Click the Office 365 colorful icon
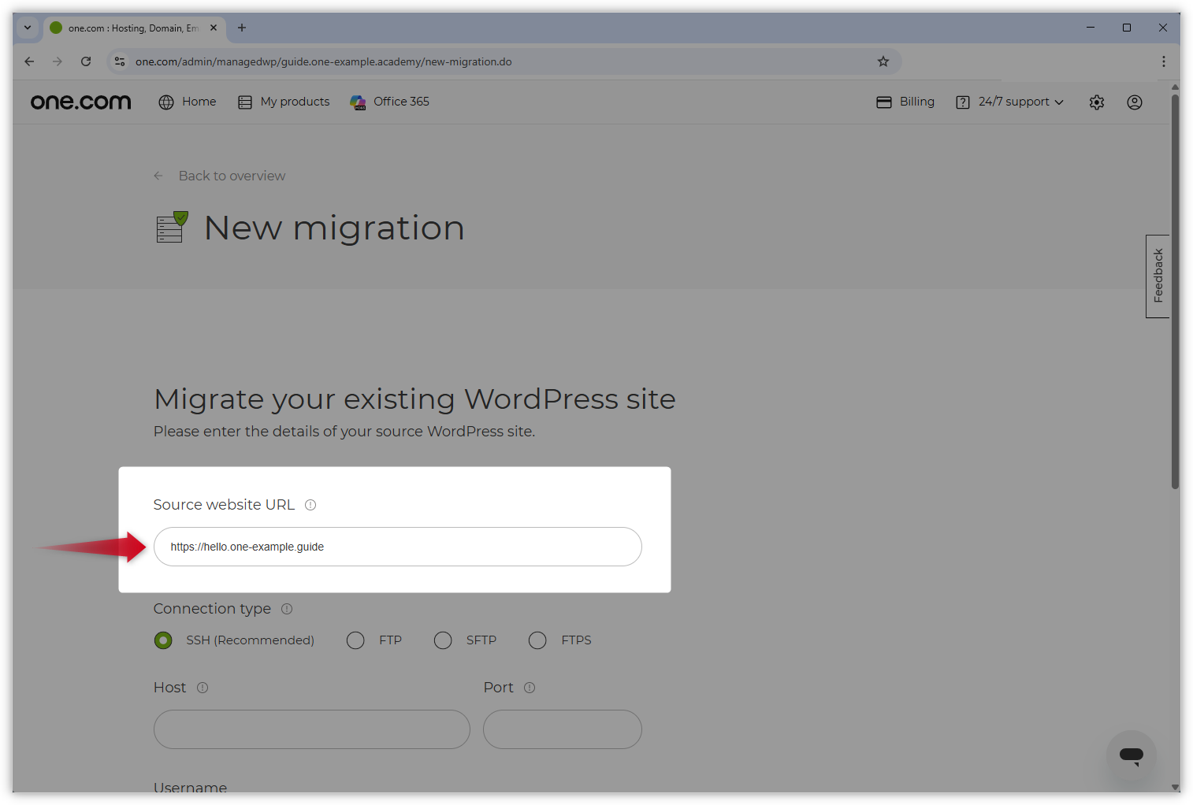Image resolution: width=1193 pixels, height=805 pixels. point(358,102)
